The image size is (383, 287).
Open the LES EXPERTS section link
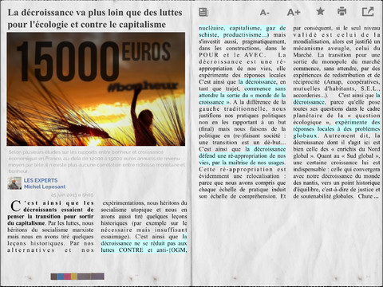pos(41,180)
